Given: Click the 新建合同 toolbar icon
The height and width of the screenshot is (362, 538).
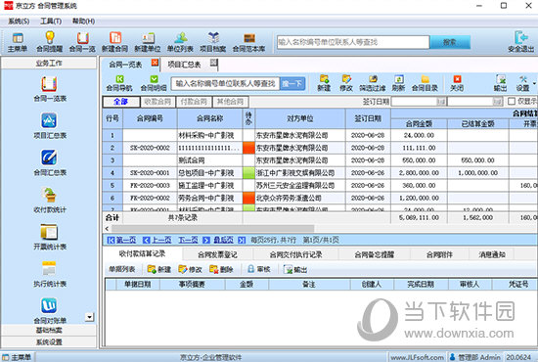Looking at the screenshot, I should click(115, 42).
